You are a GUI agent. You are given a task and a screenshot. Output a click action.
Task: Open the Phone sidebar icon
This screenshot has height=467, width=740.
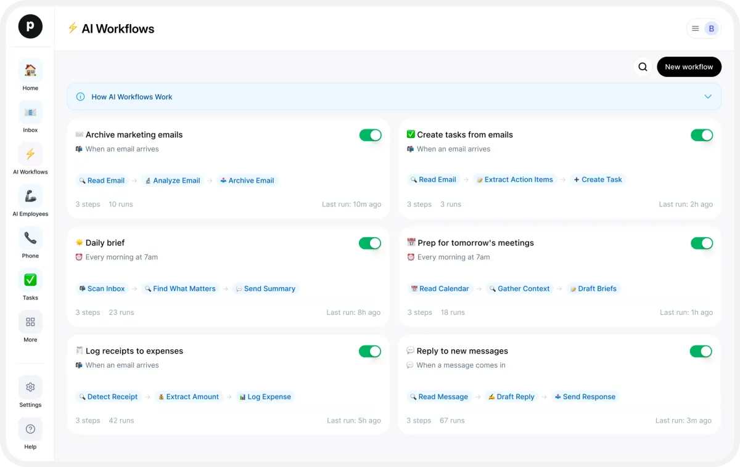pos(30,238)
